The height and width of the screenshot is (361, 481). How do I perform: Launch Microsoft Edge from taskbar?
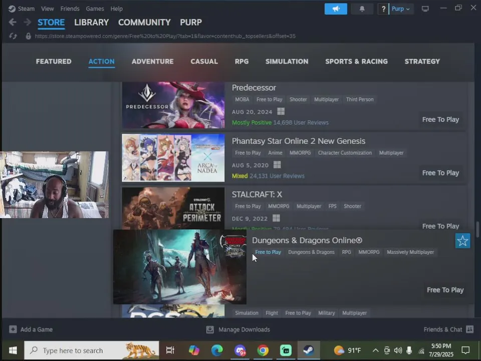(x=217, y=350)
